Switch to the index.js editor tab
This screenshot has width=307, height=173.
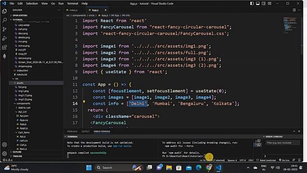click(x=73, y=10)
